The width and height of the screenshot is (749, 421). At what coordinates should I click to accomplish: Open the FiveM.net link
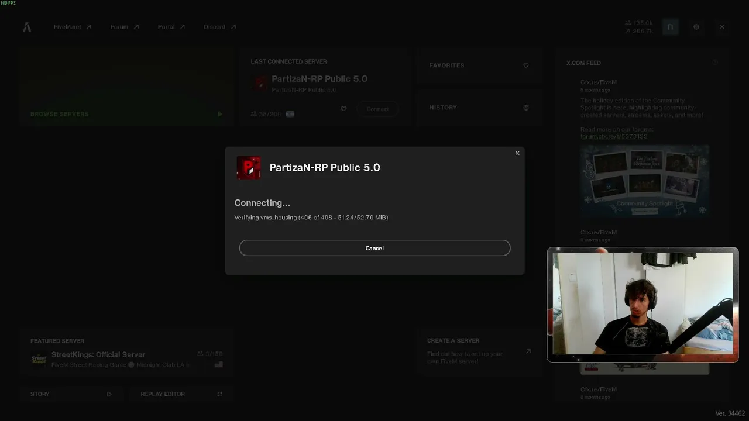point(73,27)
